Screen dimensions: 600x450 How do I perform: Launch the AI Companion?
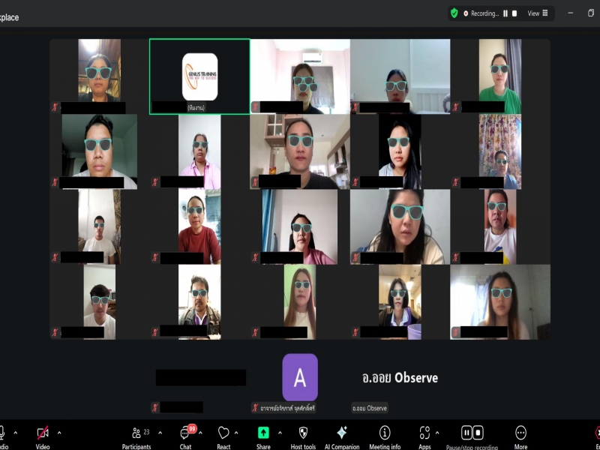pyautogui.click(x=342, y=433)
